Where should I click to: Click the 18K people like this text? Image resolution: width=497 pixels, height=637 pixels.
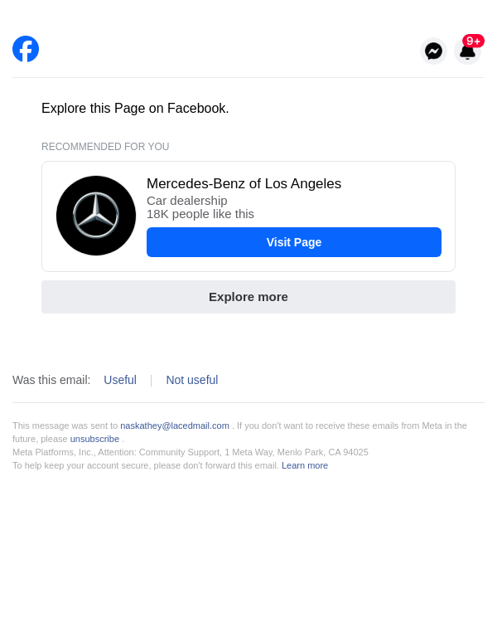pyautogui.click(x=200, y=214)
